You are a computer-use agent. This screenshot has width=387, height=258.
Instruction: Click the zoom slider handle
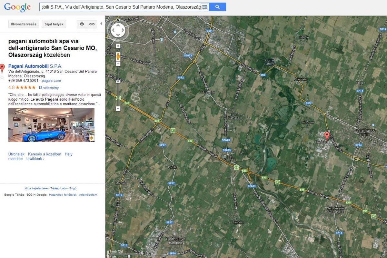coord(118,82)
